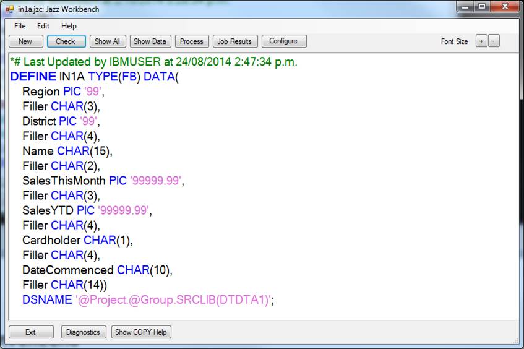Open the File menu
The height and width of the screenshot is (349, 524).
click(x=20, y=26)
